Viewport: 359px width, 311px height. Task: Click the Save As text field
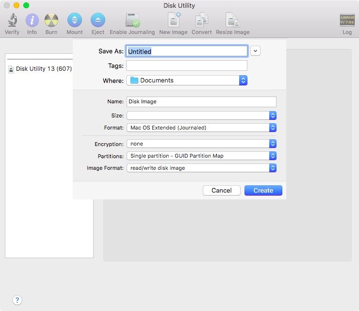click(187, 51)
